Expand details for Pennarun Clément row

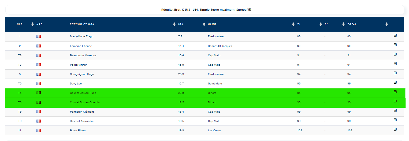[x=395, y=110]
